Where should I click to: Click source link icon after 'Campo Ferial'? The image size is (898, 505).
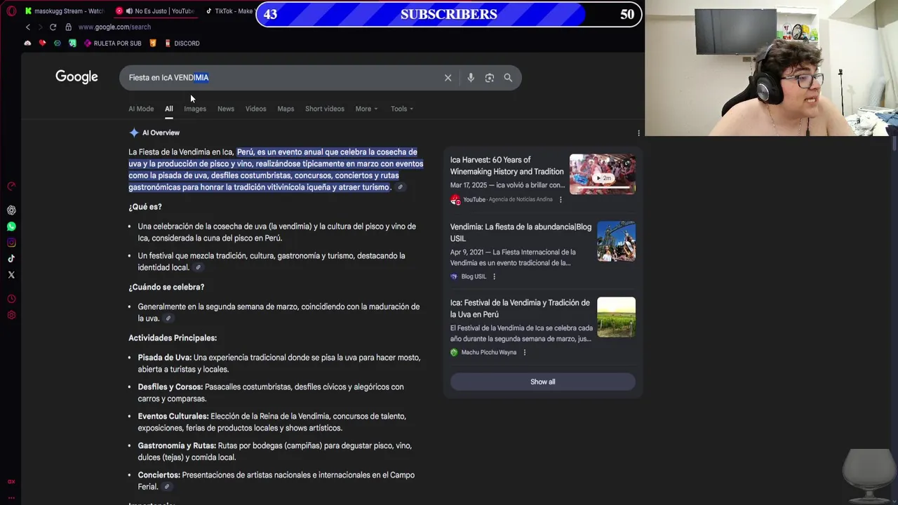point(166,487)
